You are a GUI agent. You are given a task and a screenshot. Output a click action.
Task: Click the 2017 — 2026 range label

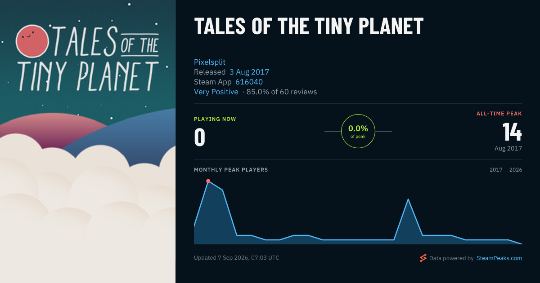tap(506, 170)
